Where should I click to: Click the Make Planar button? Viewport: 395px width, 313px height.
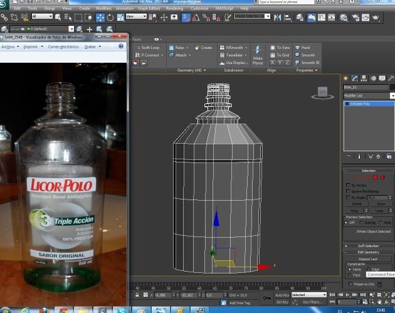(258, 55)
